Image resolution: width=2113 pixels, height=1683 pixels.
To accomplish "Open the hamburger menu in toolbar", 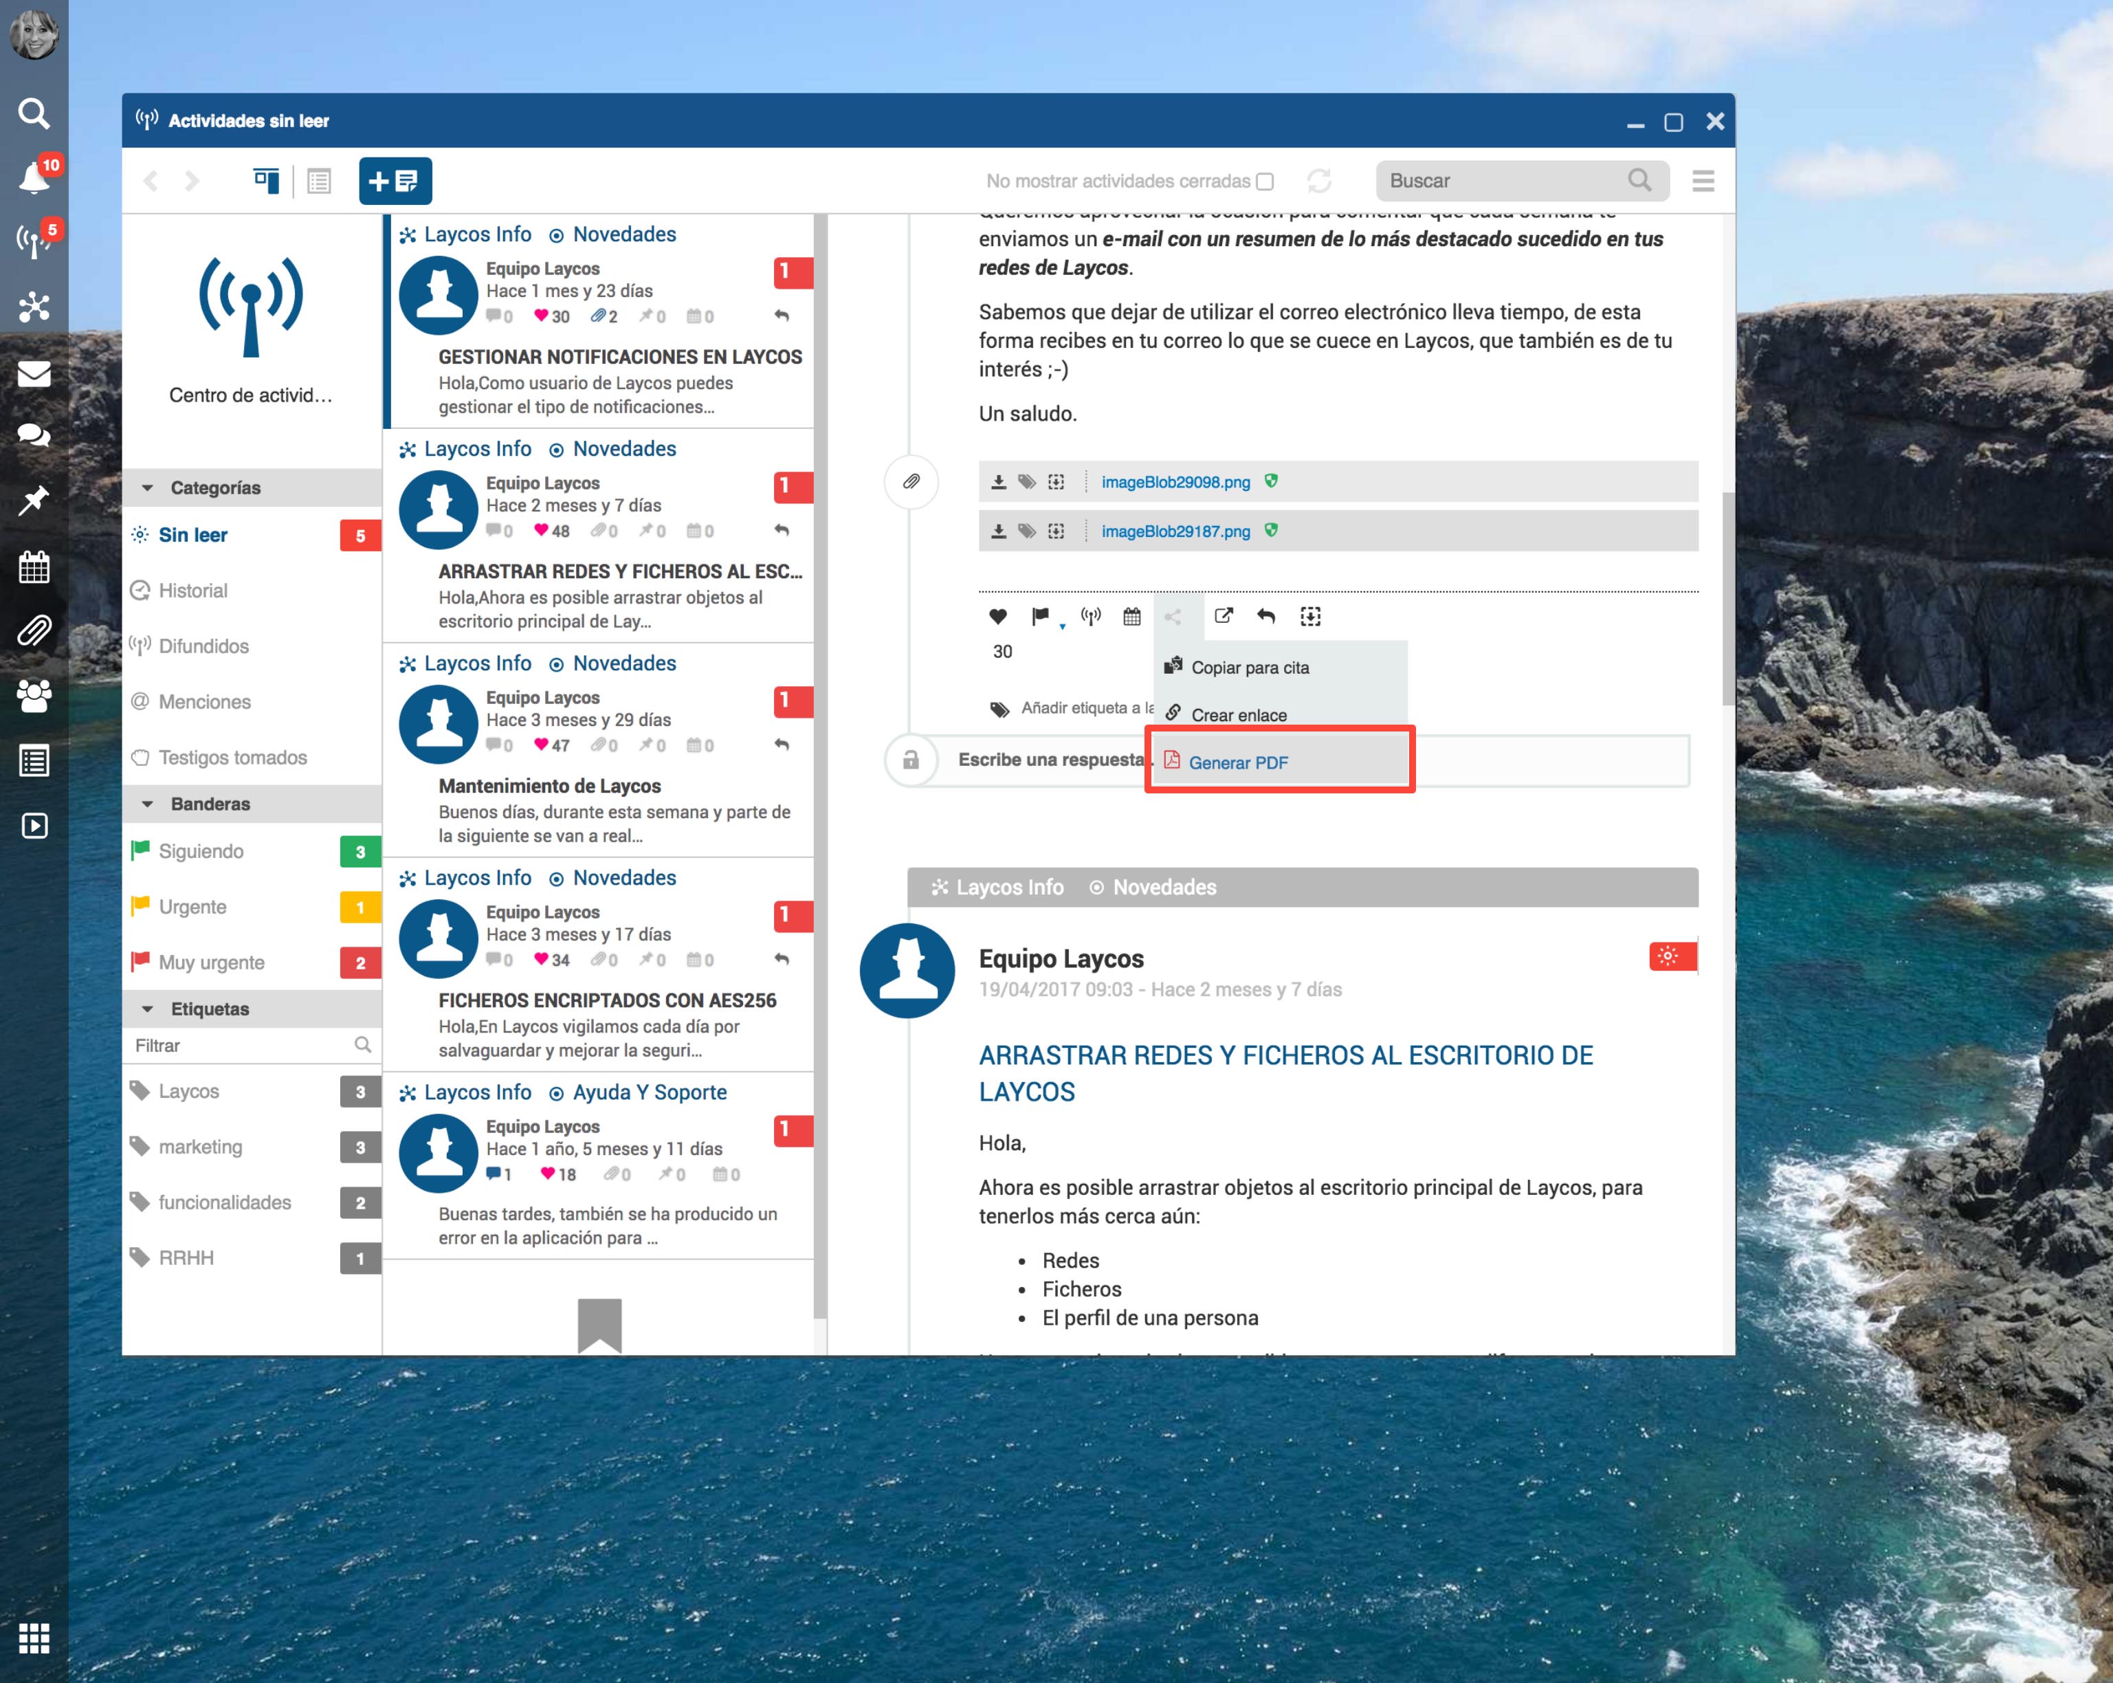I will click(1703, 180).
